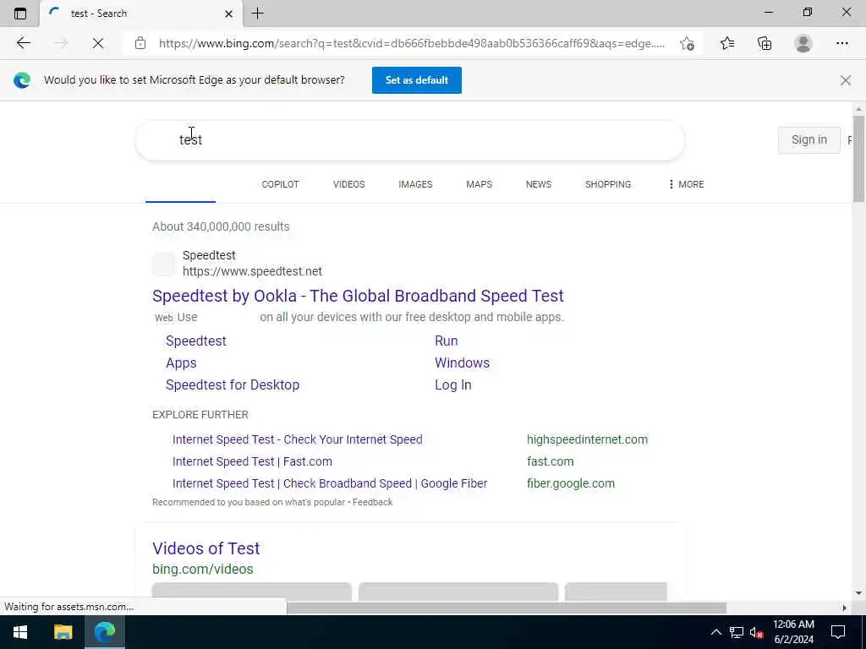Click the vertical scrollbar down arrow
This screenshot has height=649, width=866.
(x=858, y=593)
